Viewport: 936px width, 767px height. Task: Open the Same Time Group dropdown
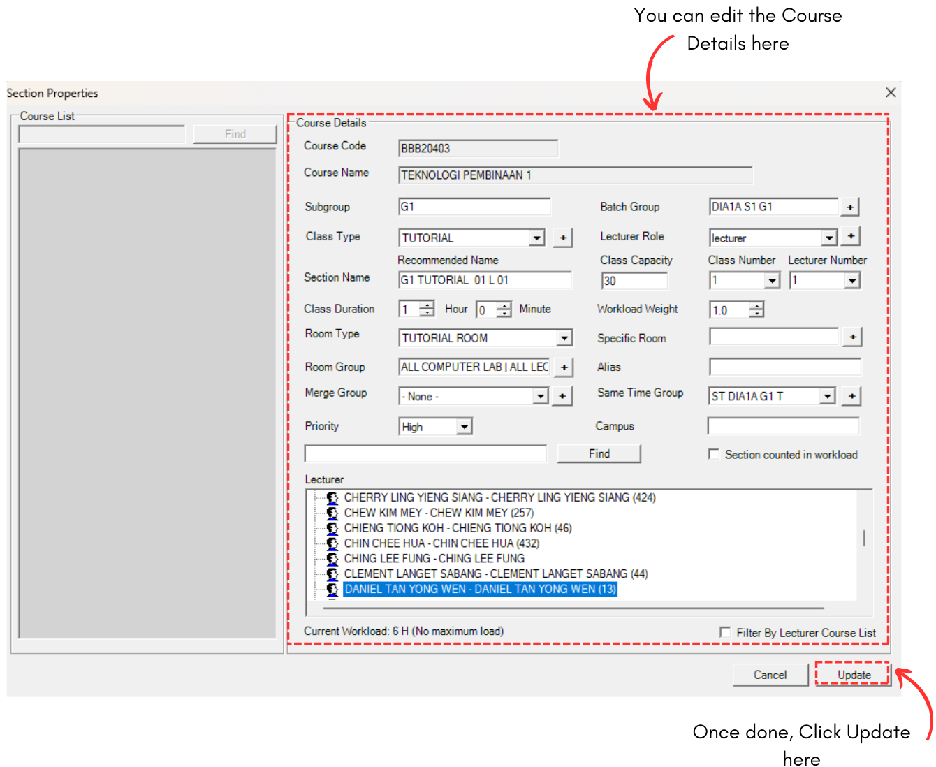coord(827,397)
